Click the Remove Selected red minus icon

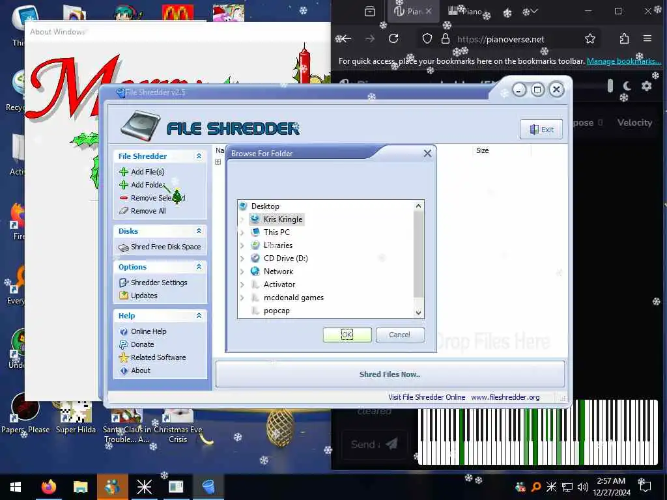(x=124, y=198)
